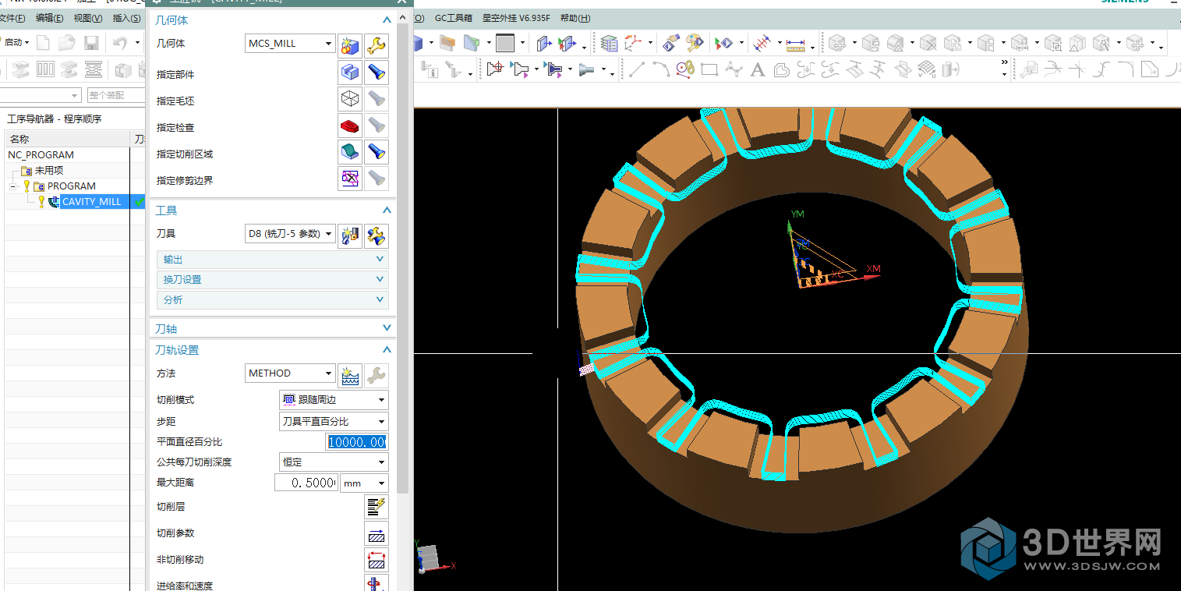Open the 编辑(E) menu
The width and height of the screenshot is (1181, 591).
(x=50, y=18)
